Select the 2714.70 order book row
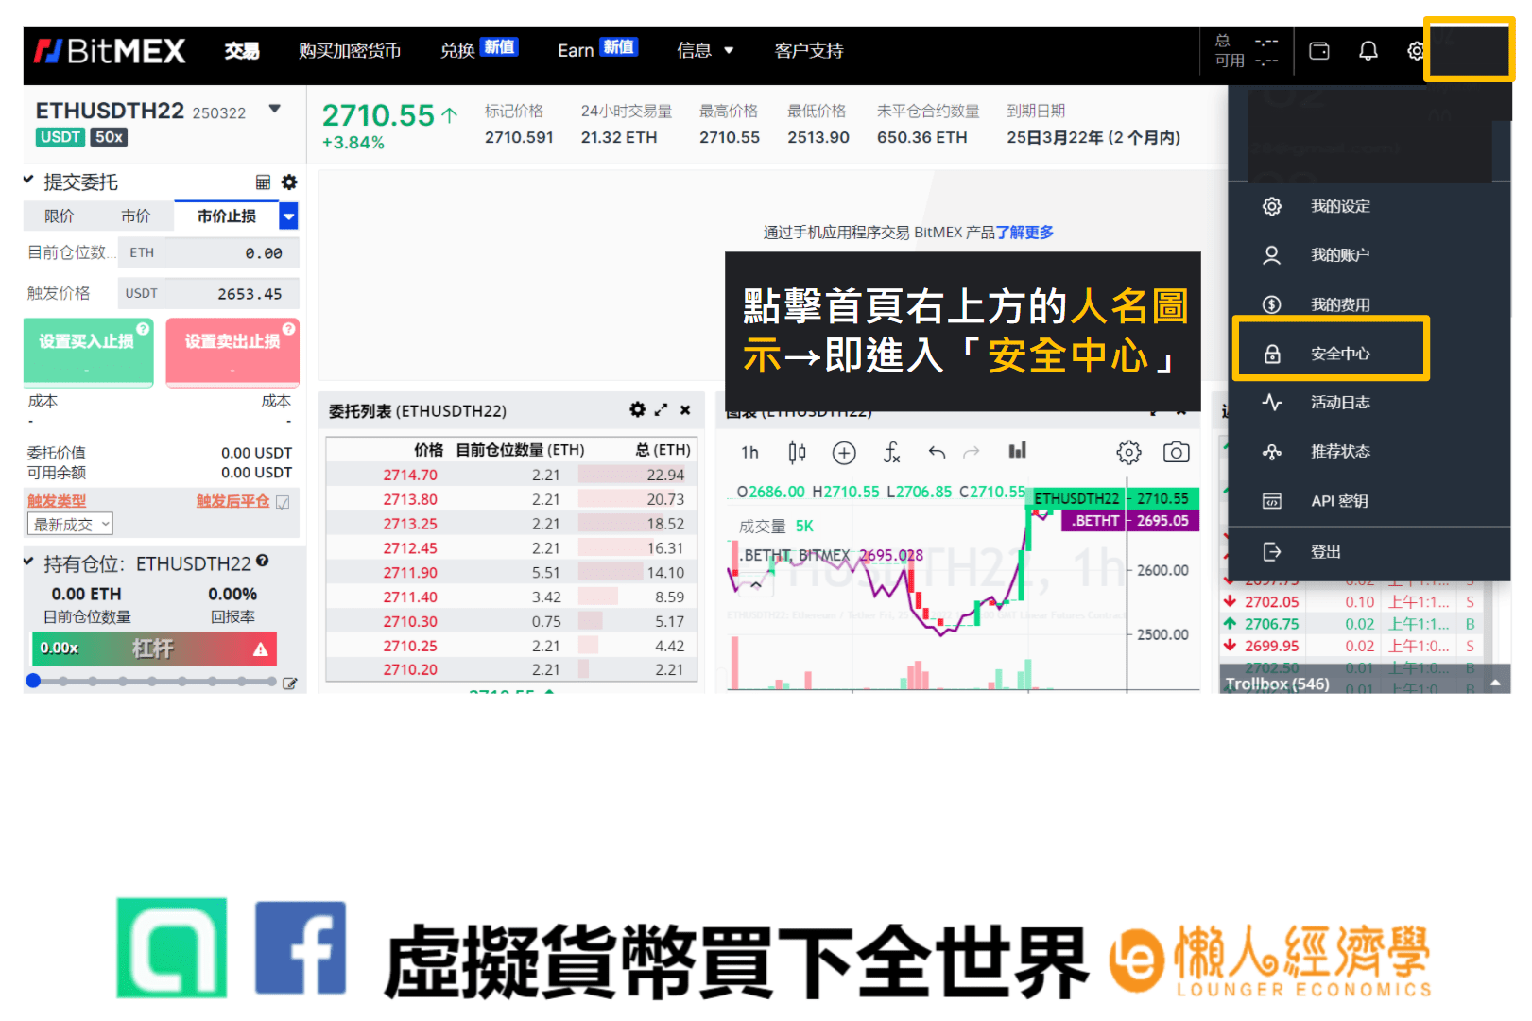The width and height of the screenshot is (1532, 1021). (511, 476)
